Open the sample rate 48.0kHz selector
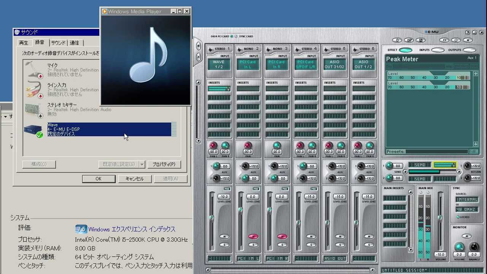Screen dimensions: 487x274 (x=467, y=210)
